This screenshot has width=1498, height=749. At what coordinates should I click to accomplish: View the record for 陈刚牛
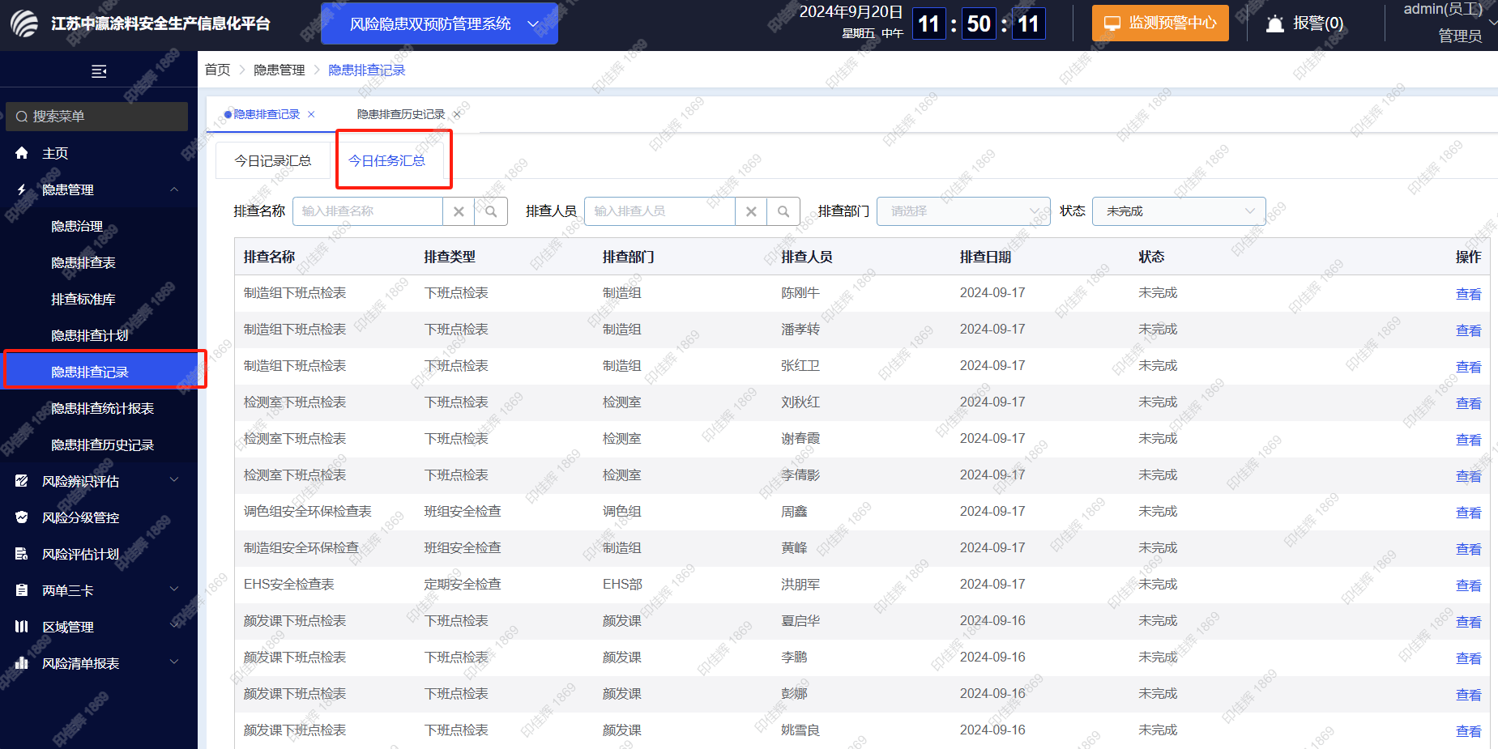click(1468, 294)
